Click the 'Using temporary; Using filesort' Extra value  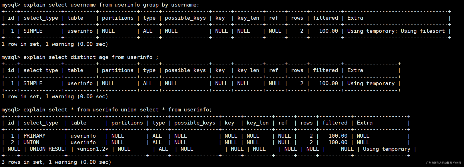396,31
